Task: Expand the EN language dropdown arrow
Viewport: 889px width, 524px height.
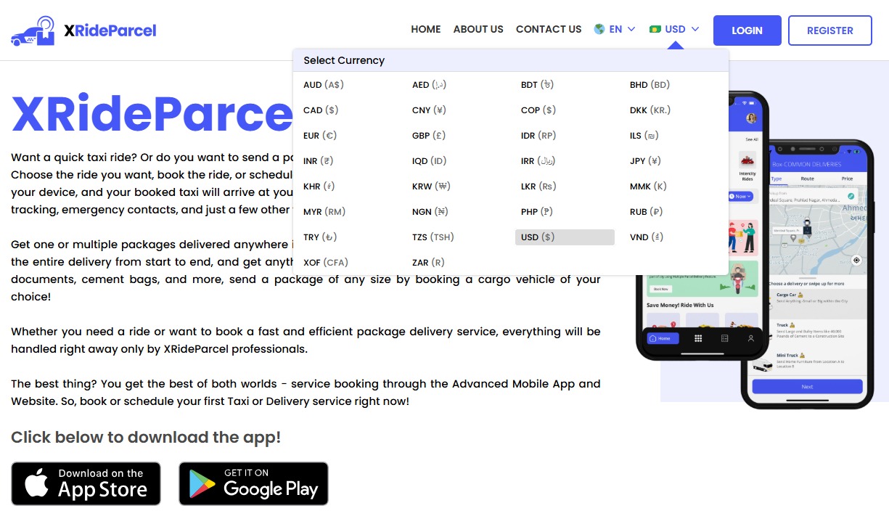Action: pos(631,29)
